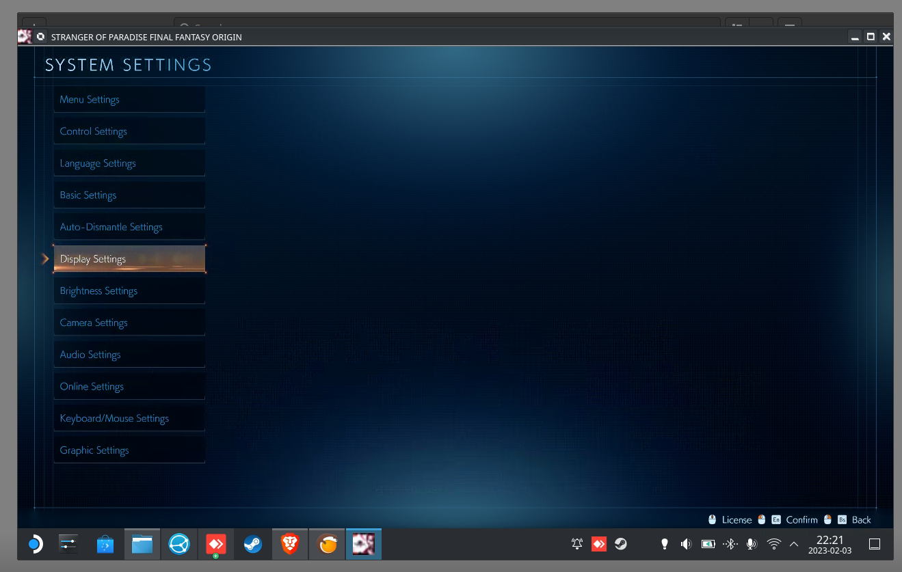This screenshot has height=572, width=902.
Task: Open Auto-Dismantle Settings
Action: (x=129, y=227)
